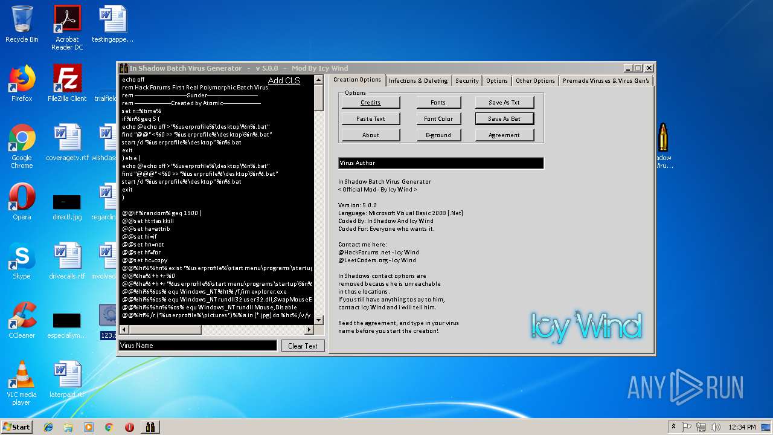The width and height of the screenshot is (773, 435).
Task: Select coveragetv.rtf document icon
Action: (67, 143)
